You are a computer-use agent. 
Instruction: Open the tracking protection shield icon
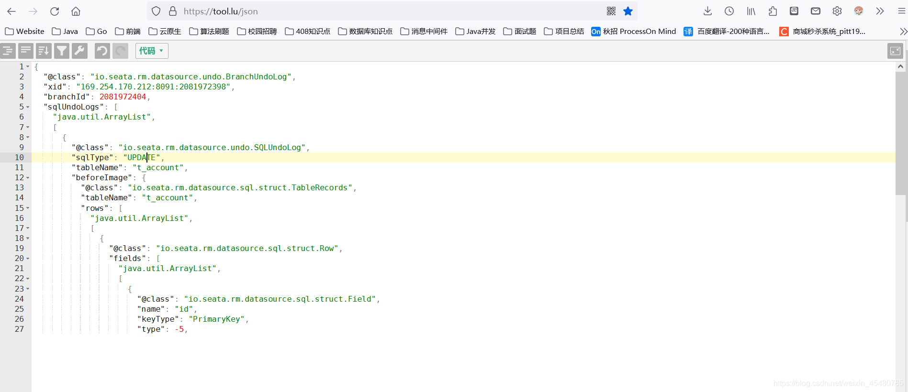[x=156, y=11]
